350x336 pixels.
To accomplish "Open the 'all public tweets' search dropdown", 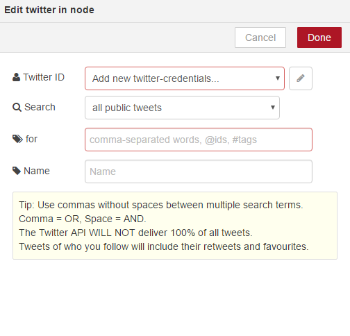I will (182, 108).
